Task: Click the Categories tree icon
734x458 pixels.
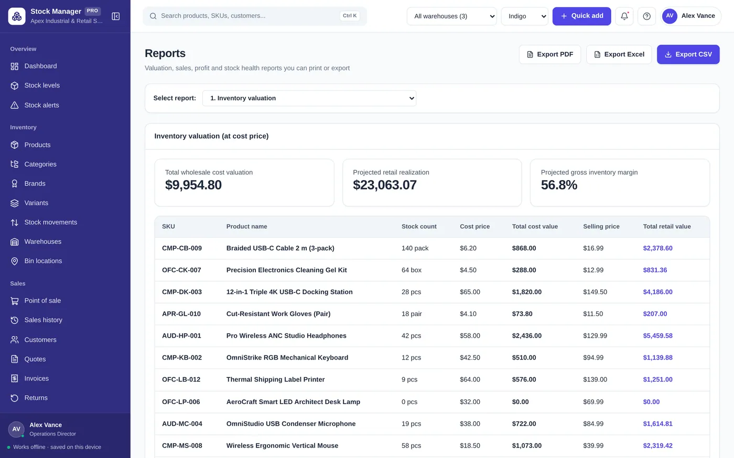Action: 15,164
